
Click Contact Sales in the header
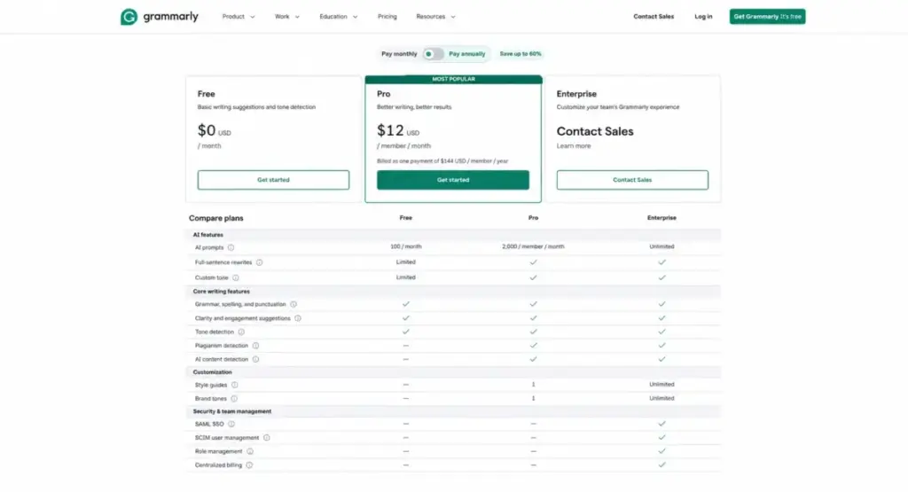[654, 17]
